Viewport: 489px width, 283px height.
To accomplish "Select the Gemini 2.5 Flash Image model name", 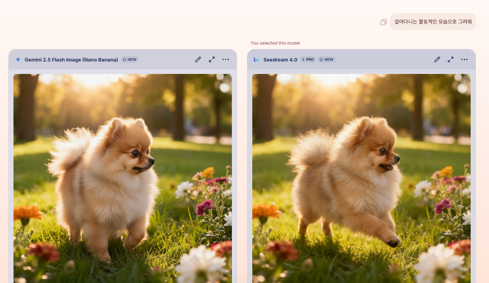I will pos(71,60).
